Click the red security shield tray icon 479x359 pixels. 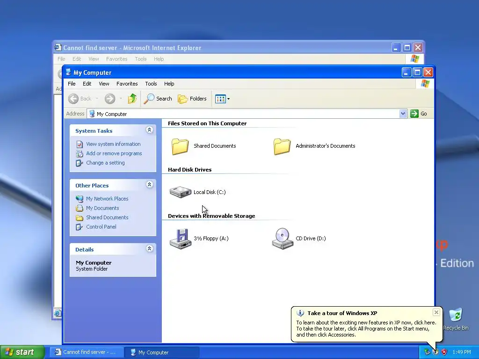point(444,352)
